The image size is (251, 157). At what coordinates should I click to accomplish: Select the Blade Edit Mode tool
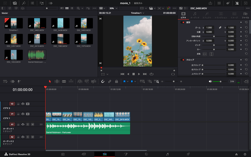(64, 82)
